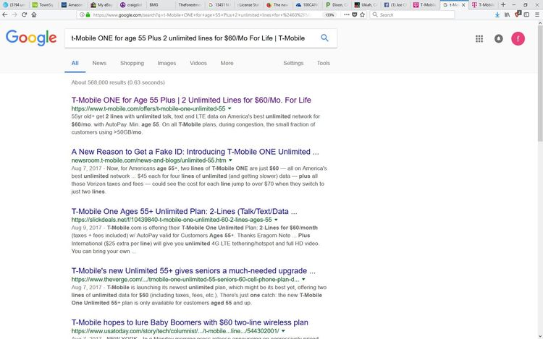Switch to the TownSq tab
This screenshot has width=543, height=339.
tap(43, 5)
